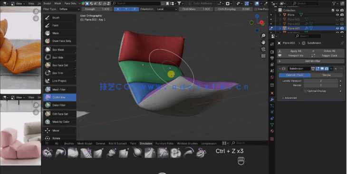This screenshot has height=174, width=347.
Task: Expand the Advanced section
Action: [x=289, y=98]
